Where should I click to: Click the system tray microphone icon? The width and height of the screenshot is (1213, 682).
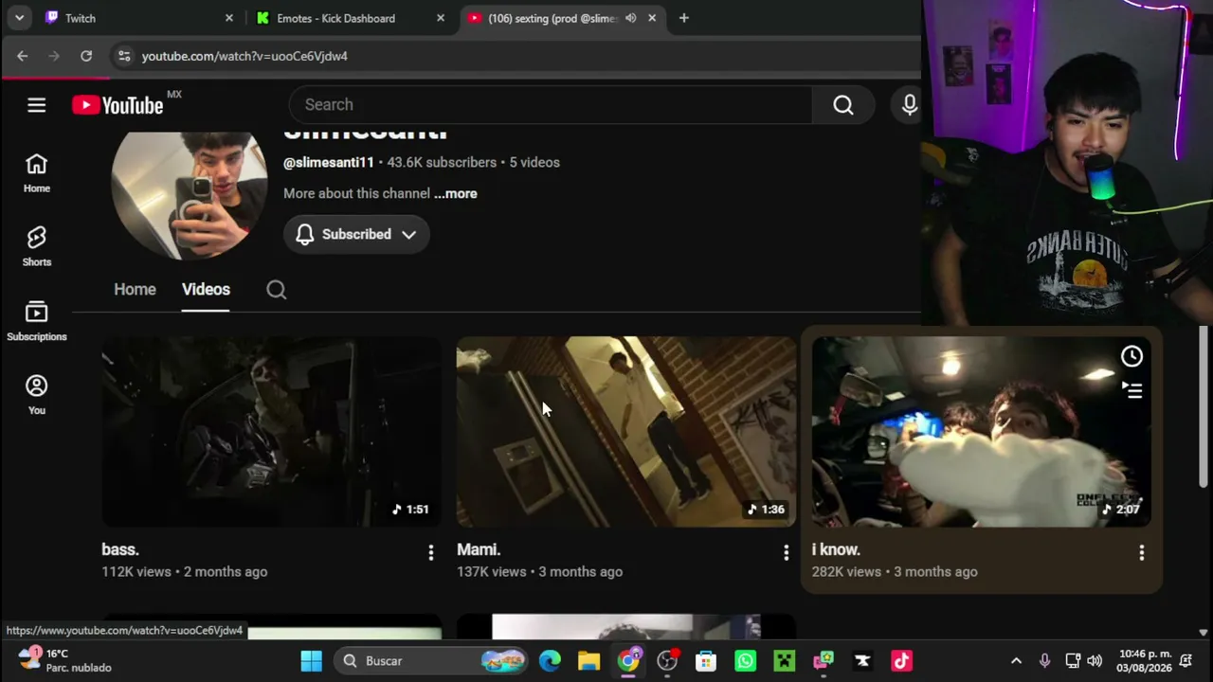pyautogui.click(x=1044, y=661)
